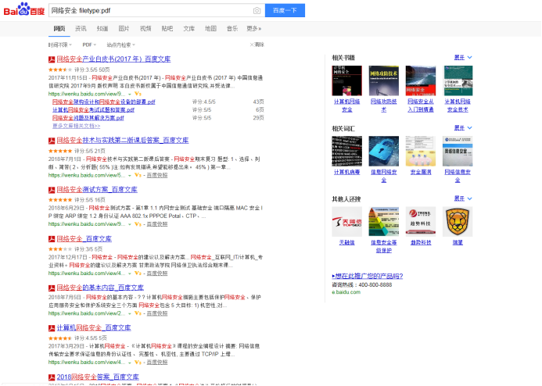The width and height of the screenshot is (542, 386).
Task: Open 计算机网络安全 book cover thumbnail
Action: (x=346, y=80)
